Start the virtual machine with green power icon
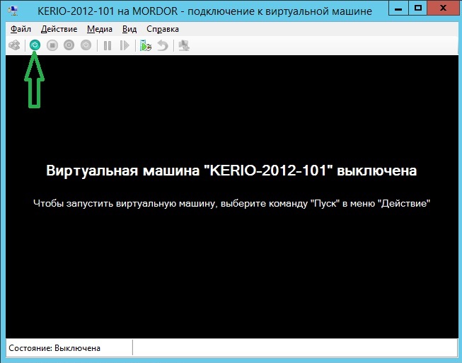Screen dimensions: 462x363 pos(35,45)
